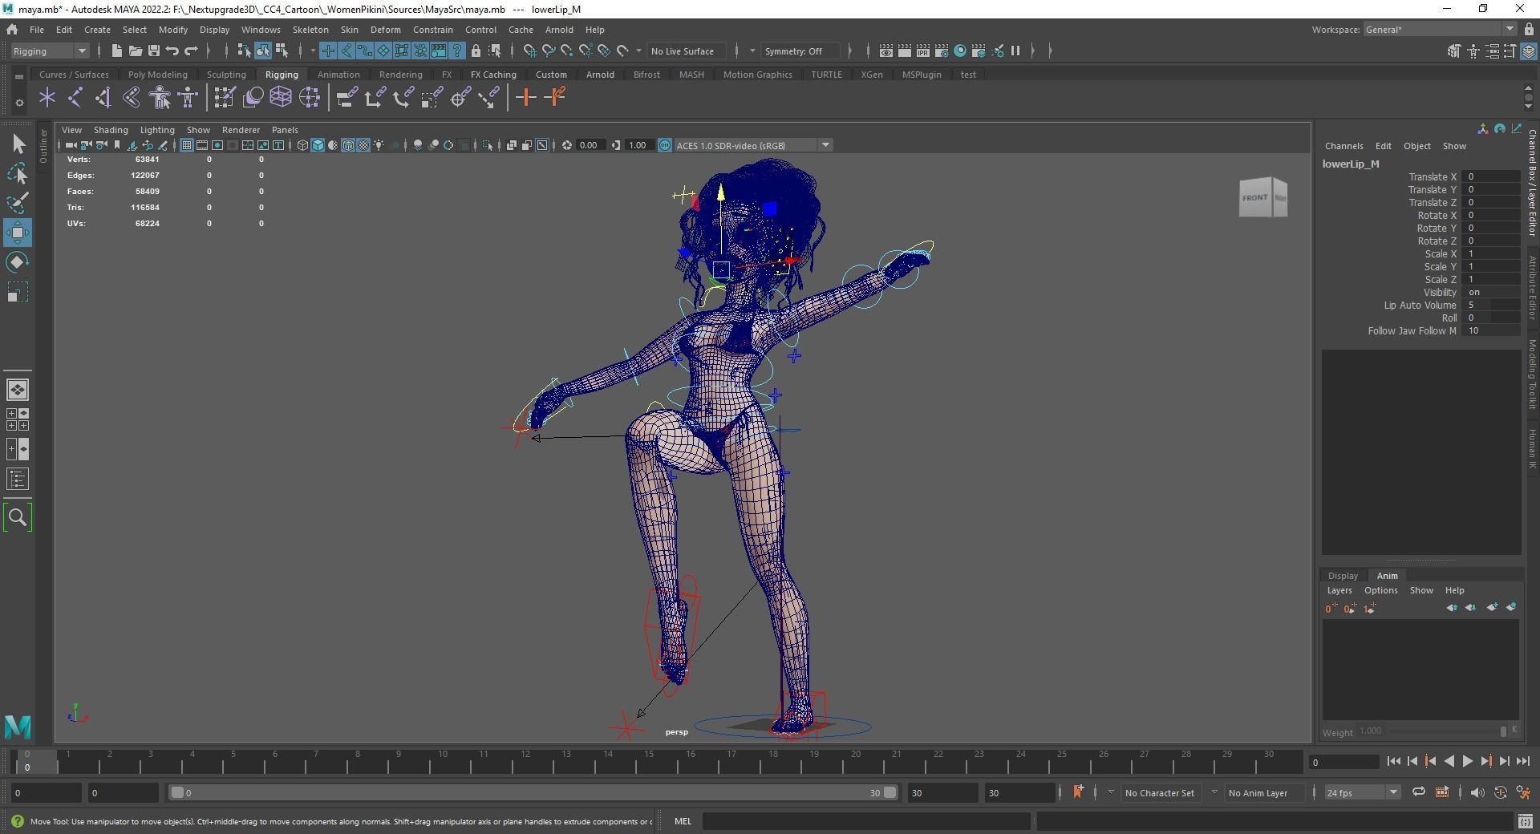This screenshot has height=834, width=1540.
Task: Click the Open Scene folder icon
Action: [136, 51]
